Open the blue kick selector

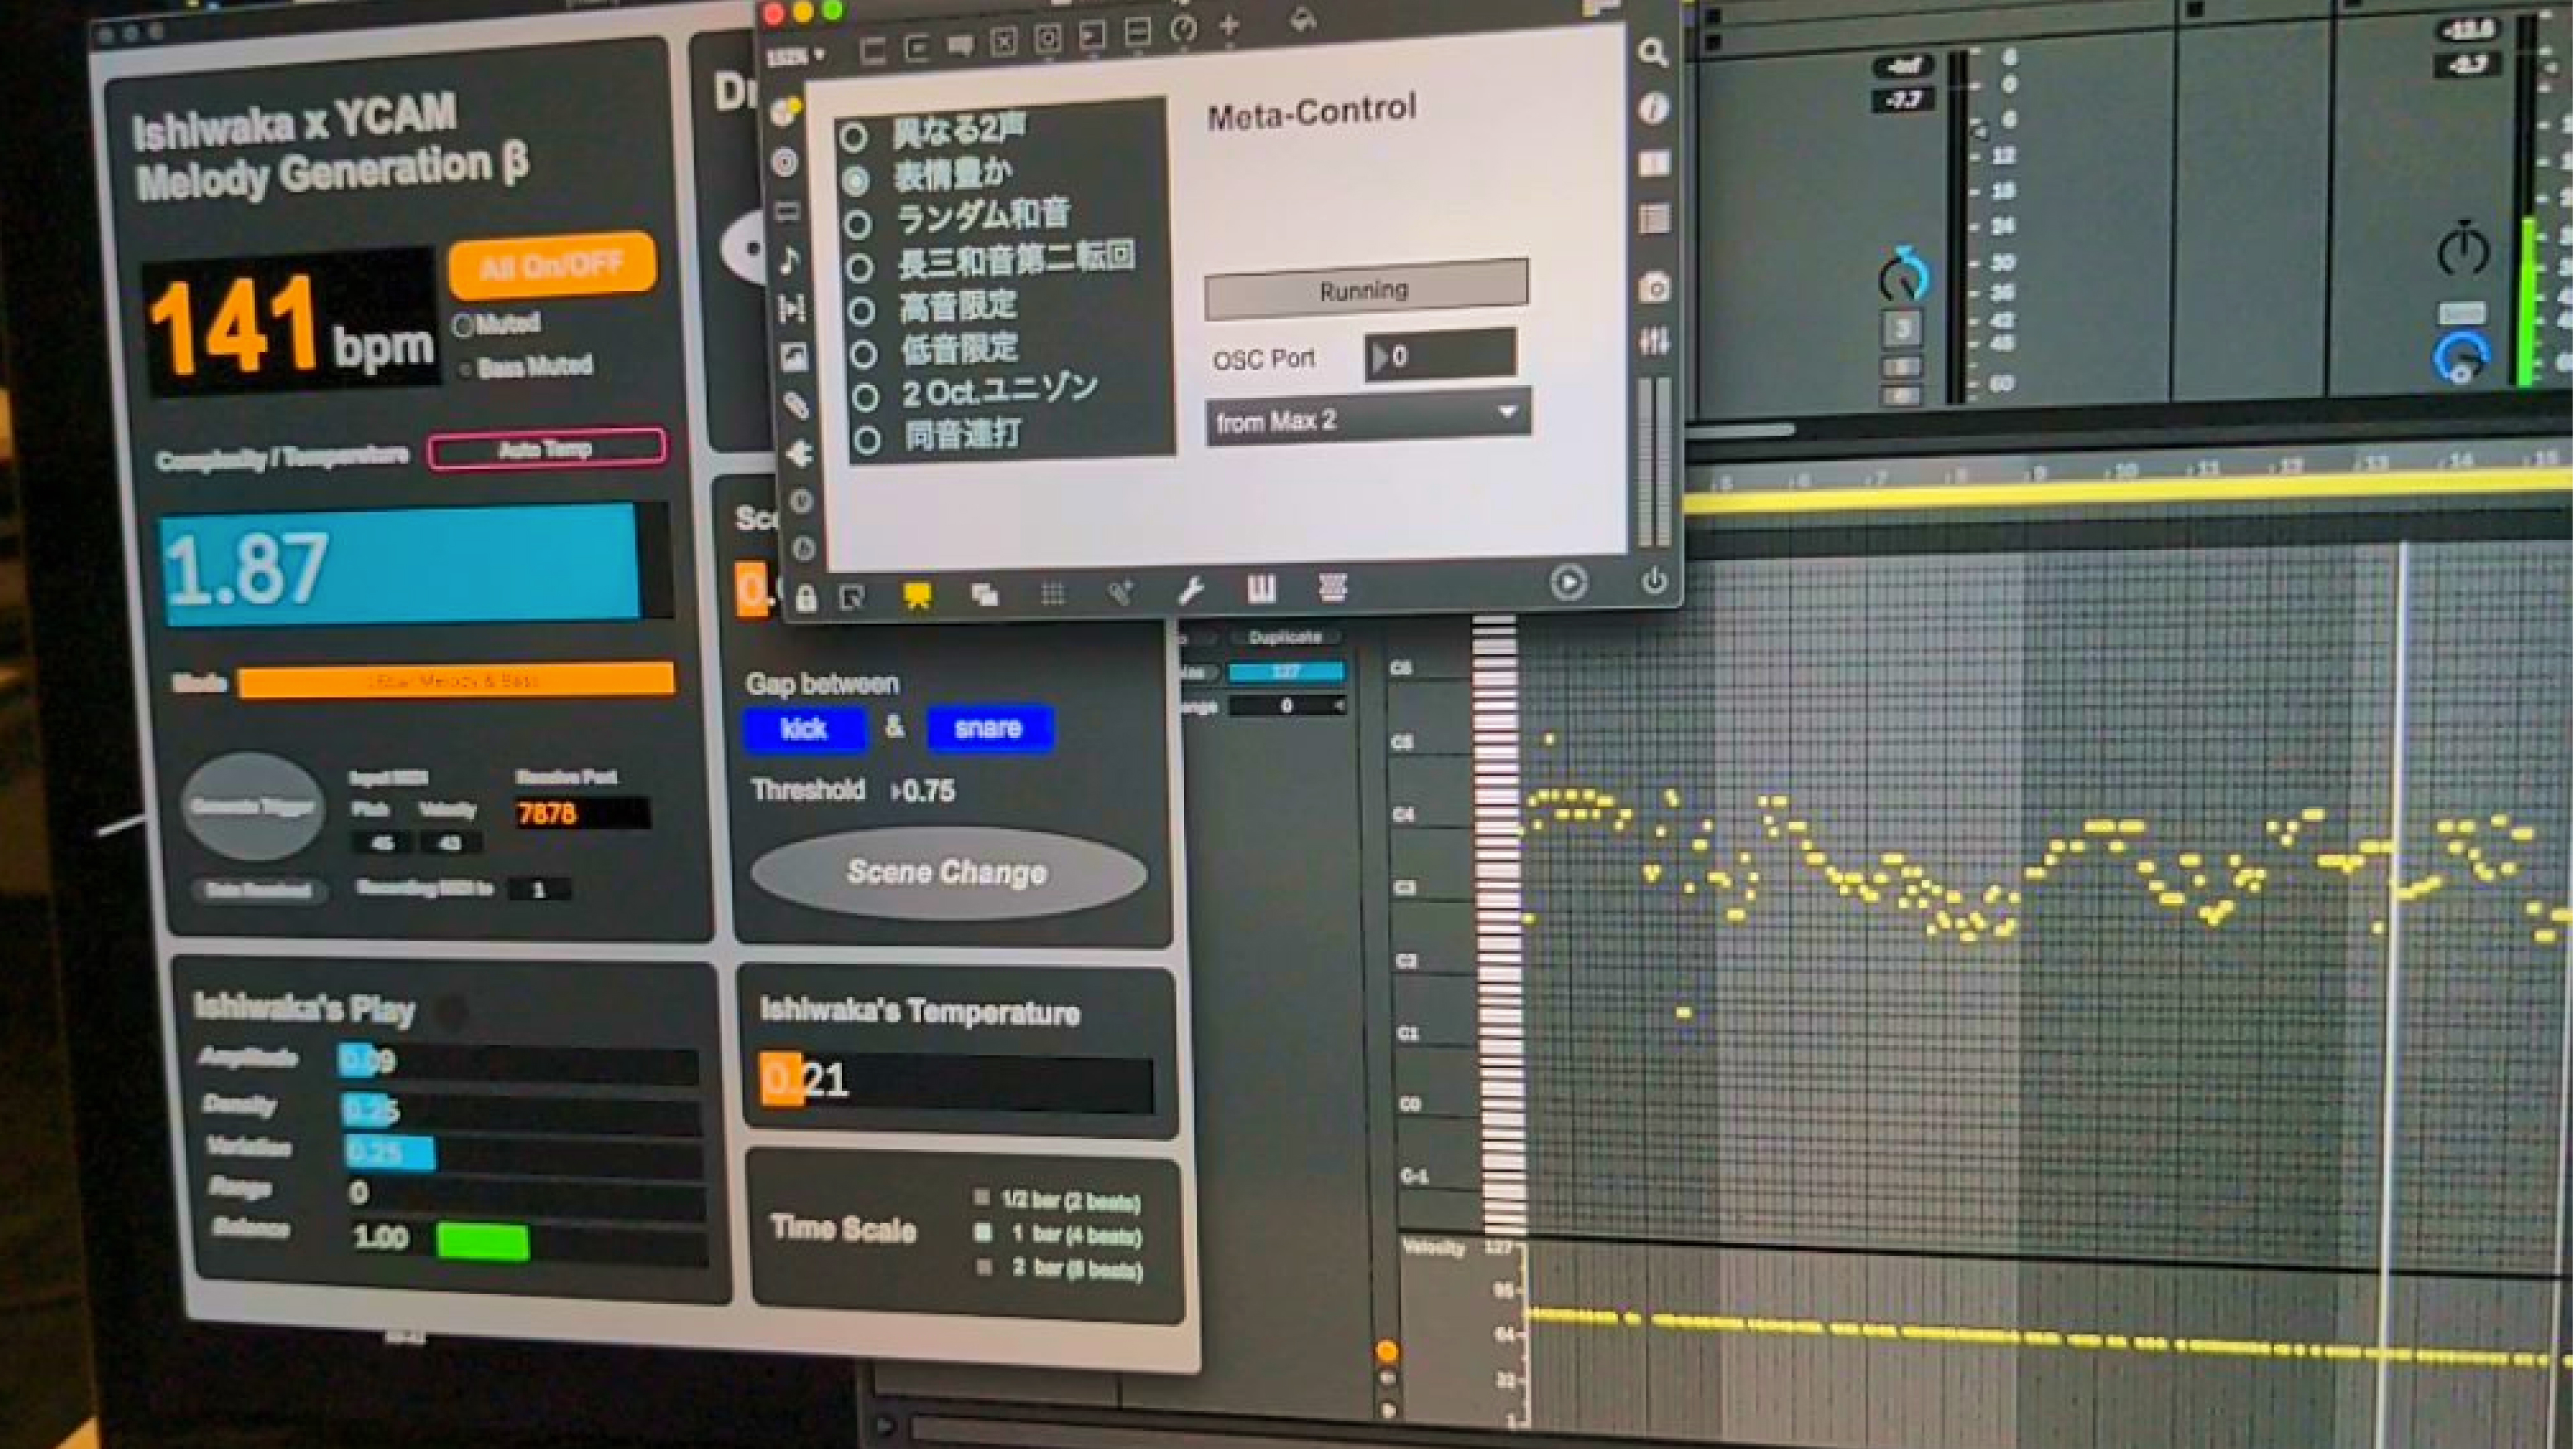point(804,729)
